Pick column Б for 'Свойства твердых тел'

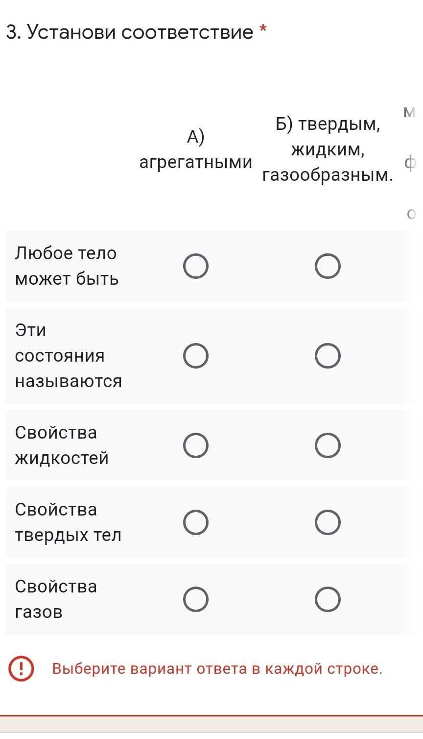click(328, 522)
